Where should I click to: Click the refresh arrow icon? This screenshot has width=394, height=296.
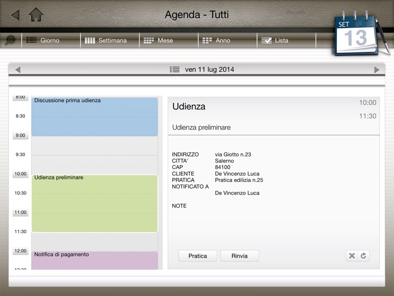364,256
